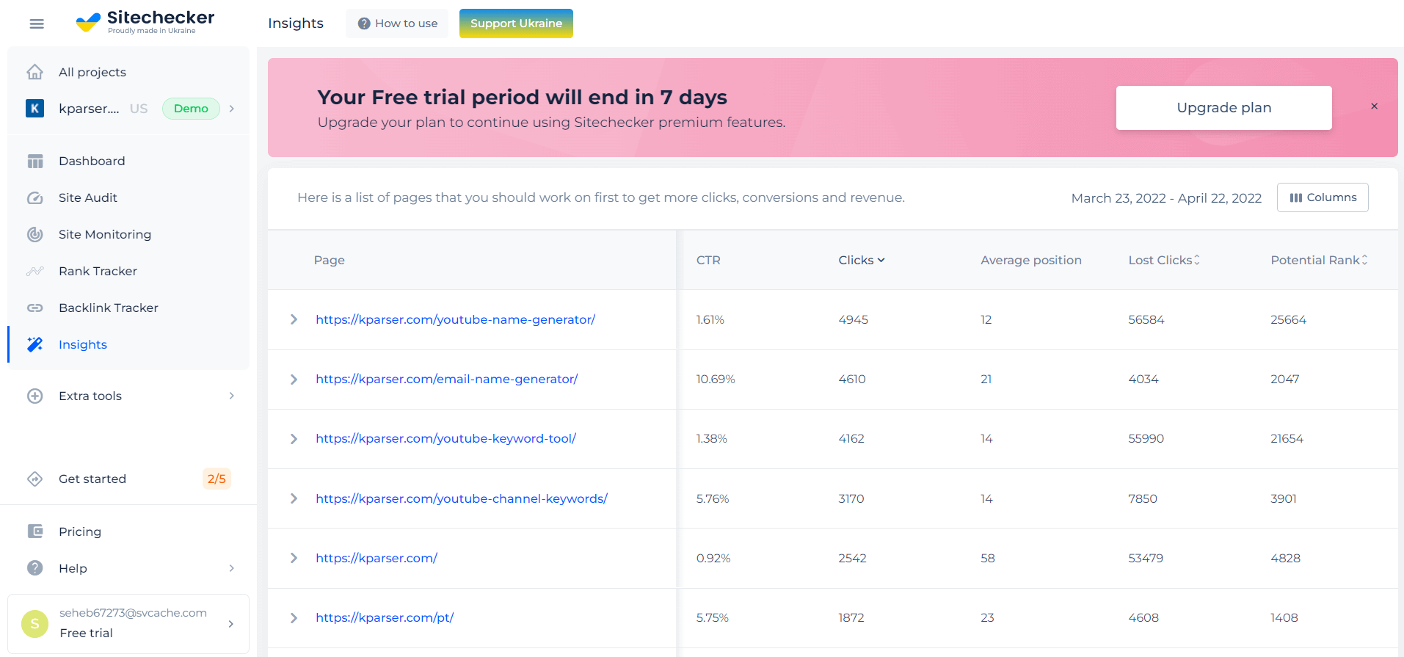Open the Pricing page

(x=80, y=531)
